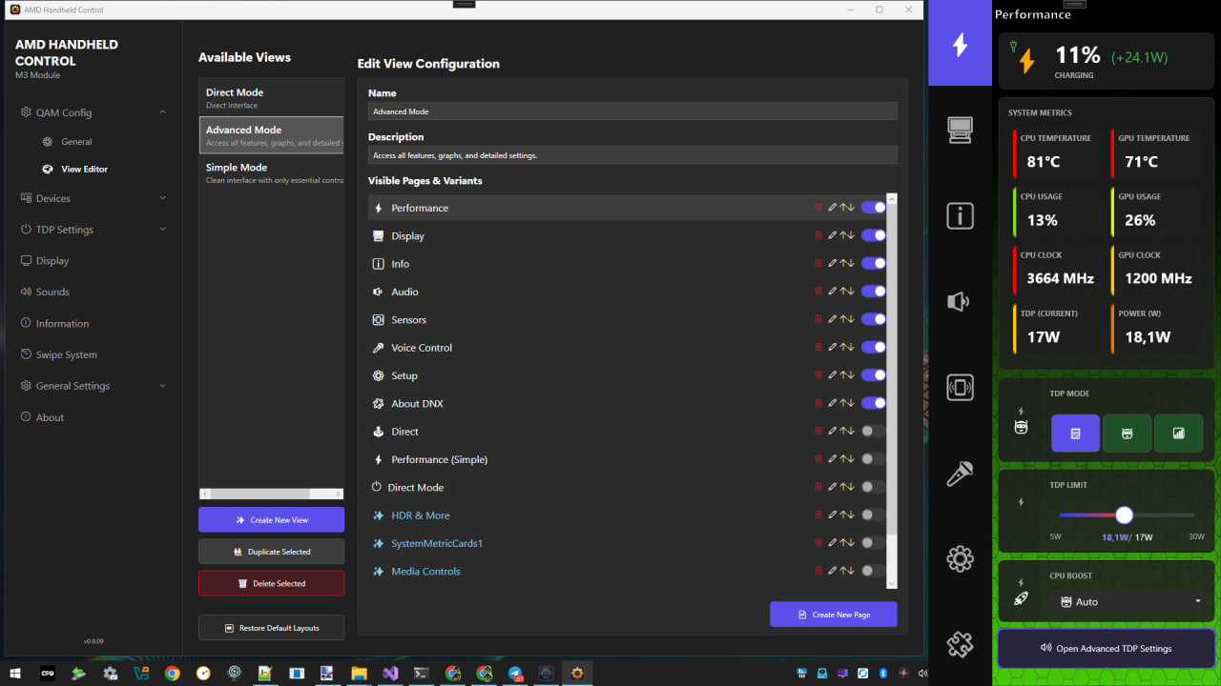1221x686 pixels.
Task: Turn on the HDR & More toggle
Action: (x=873, y=515)
